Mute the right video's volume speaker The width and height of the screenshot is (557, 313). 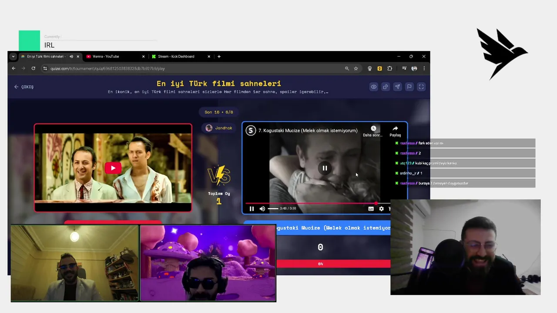[x=262, y=209]
